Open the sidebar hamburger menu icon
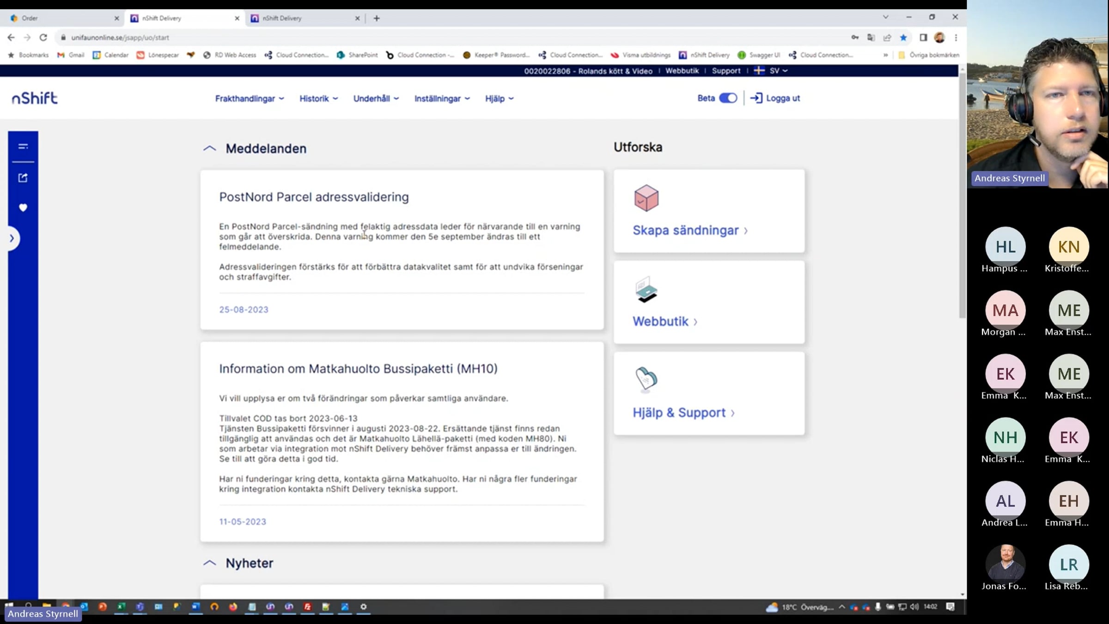This screenshot has width=1109, height=624. pyautogui.click(x=23, y=147)
